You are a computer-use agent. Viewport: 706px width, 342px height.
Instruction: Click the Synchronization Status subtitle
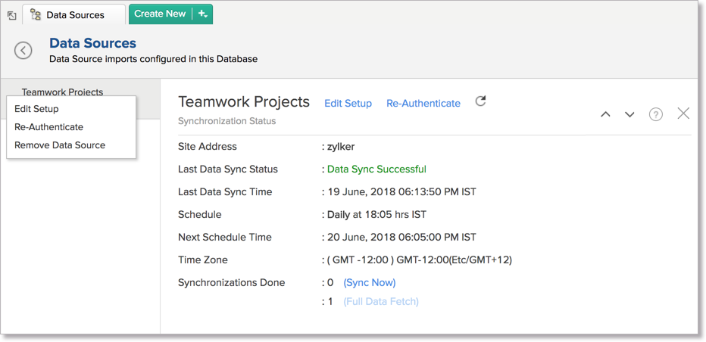pos(227,121)
